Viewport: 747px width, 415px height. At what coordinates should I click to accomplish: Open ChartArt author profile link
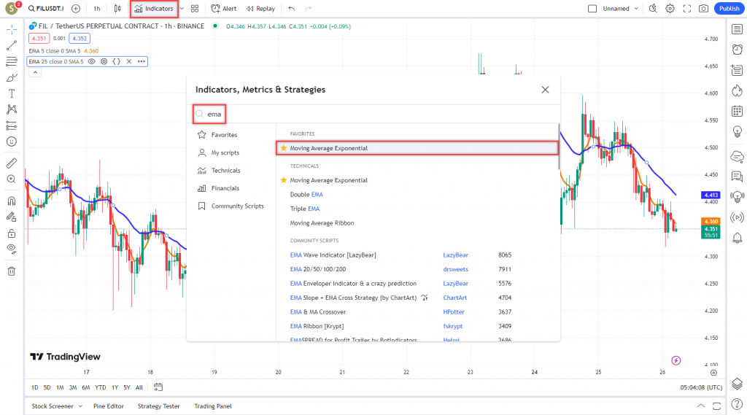coord(454,298)
